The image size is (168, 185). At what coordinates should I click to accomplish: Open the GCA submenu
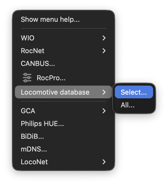28,111
